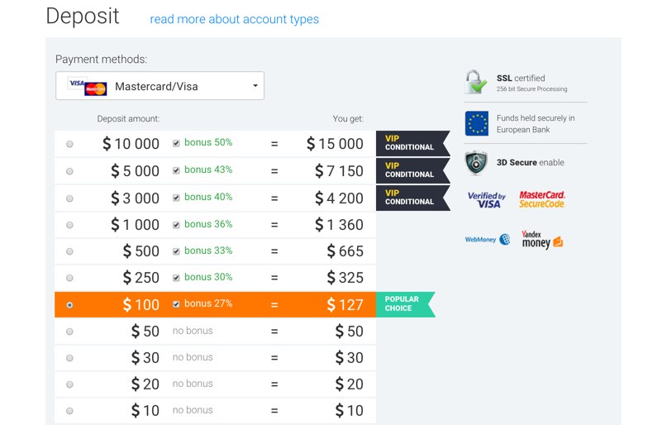Screen dimensions: 667x425
Task: Click the Popular Choice ribbon badge
Action: [x=404, y=303]
